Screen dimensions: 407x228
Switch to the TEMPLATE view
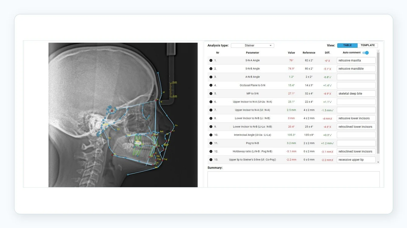click(x=368, y=45)
